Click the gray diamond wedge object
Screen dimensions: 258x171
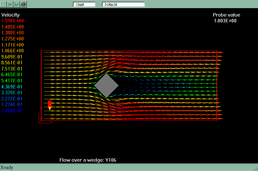point(106,85)
